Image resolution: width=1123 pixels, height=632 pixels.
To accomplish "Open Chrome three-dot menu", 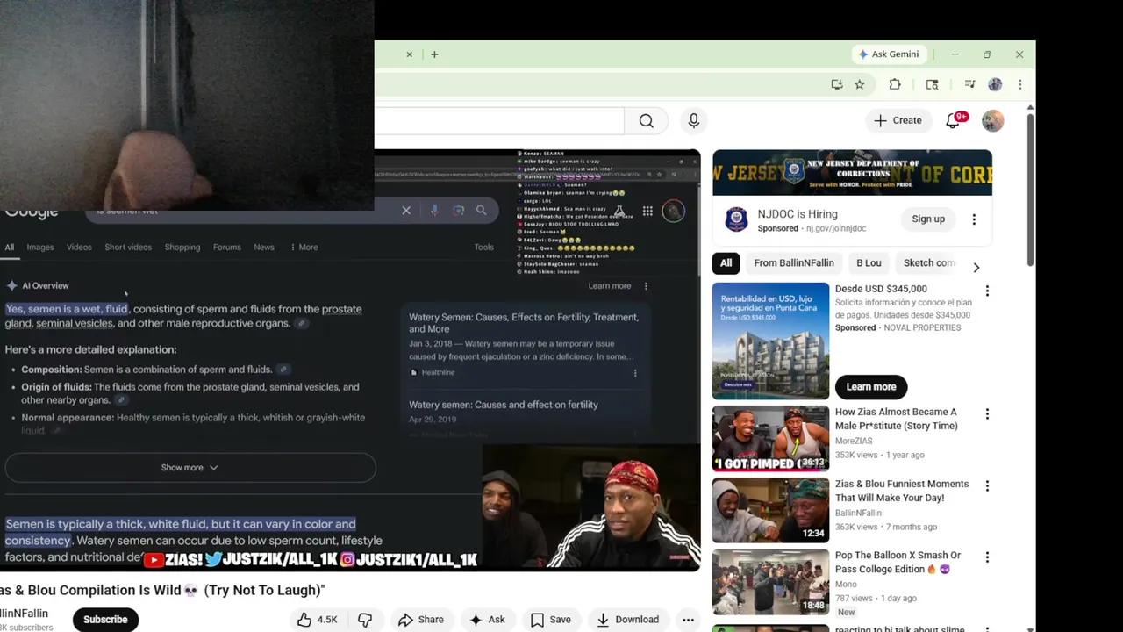I will pyautogui.click(x=1019, y=84).
